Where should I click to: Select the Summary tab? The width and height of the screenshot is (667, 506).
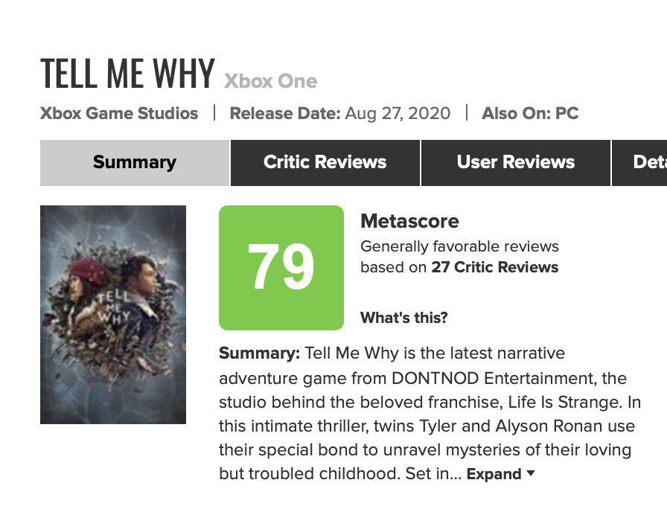click(135, 162)
